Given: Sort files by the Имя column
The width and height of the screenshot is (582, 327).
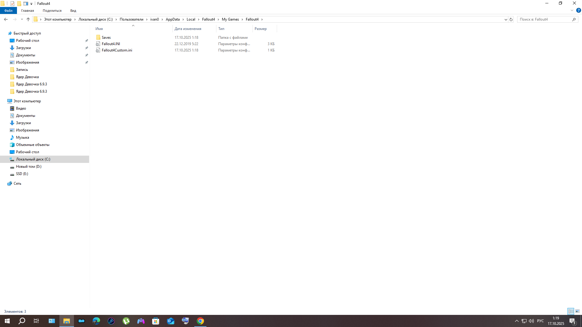Looking at the screenshot, I should click(x=133, y=29).
